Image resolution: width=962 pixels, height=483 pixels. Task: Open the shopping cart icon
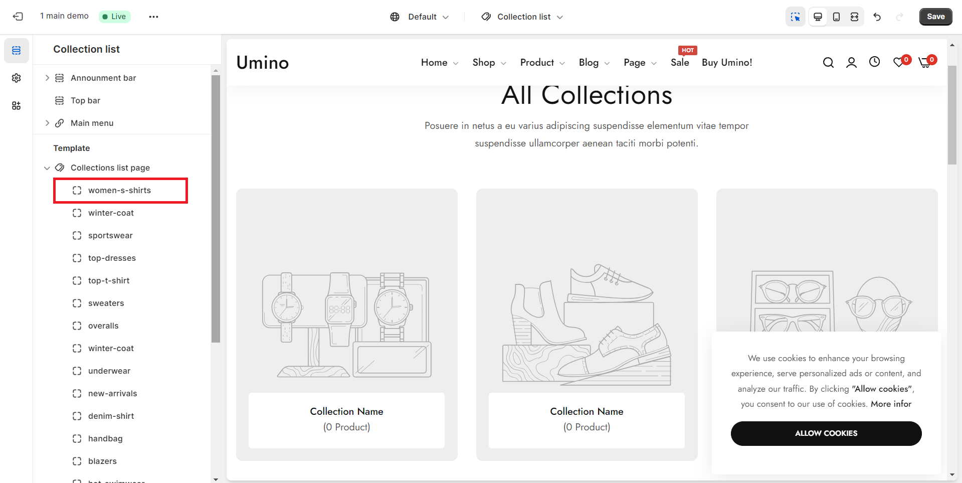click(924, 63)
